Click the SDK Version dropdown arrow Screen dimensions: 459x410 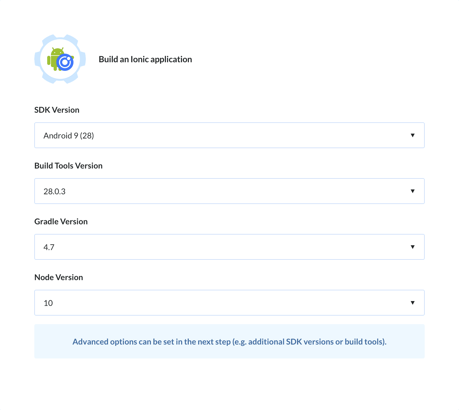413,135
